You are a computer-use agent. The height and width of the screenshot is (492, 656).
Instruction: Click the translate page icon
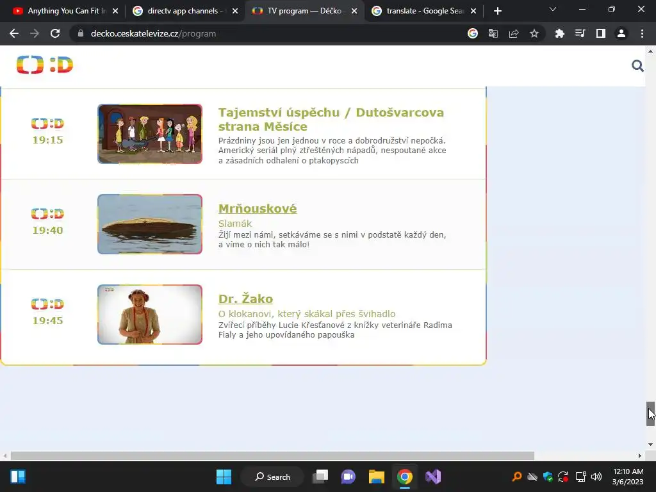pos(493,33)
